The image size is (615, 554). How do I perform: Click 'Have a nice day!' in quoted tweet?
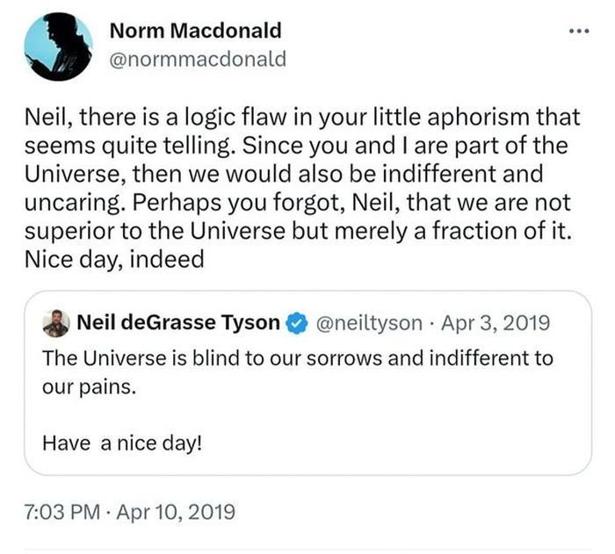(x=121, y=443)
